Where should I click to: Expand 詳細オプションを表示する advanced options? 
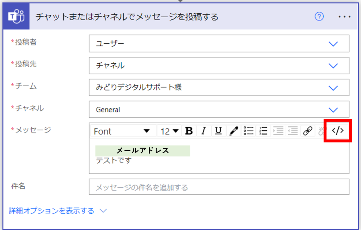pos(51,210)
